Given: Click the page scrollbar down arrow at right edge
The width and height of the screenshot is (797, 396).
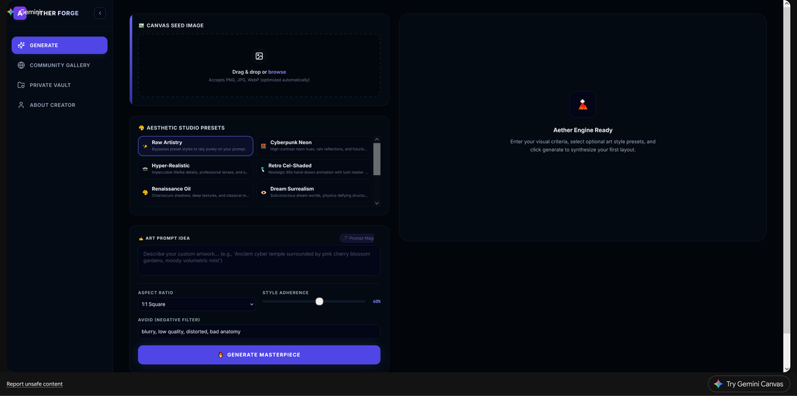Looking at the screenshot, I should [x=786, y=369].
